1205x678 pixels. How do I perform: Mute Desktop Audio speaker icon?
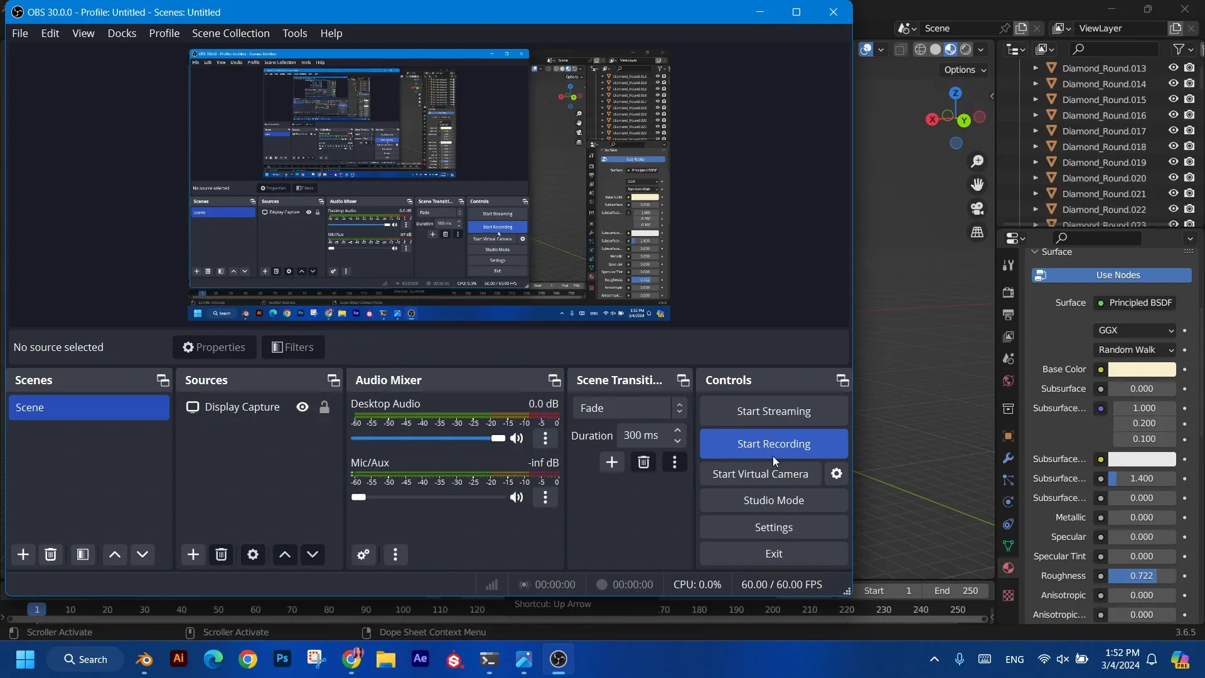pos(517,438)
